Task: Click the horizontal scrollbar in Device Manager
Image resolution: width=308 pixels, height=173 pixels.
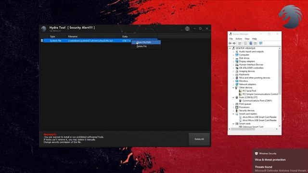Action: click(x=243, y=129)
